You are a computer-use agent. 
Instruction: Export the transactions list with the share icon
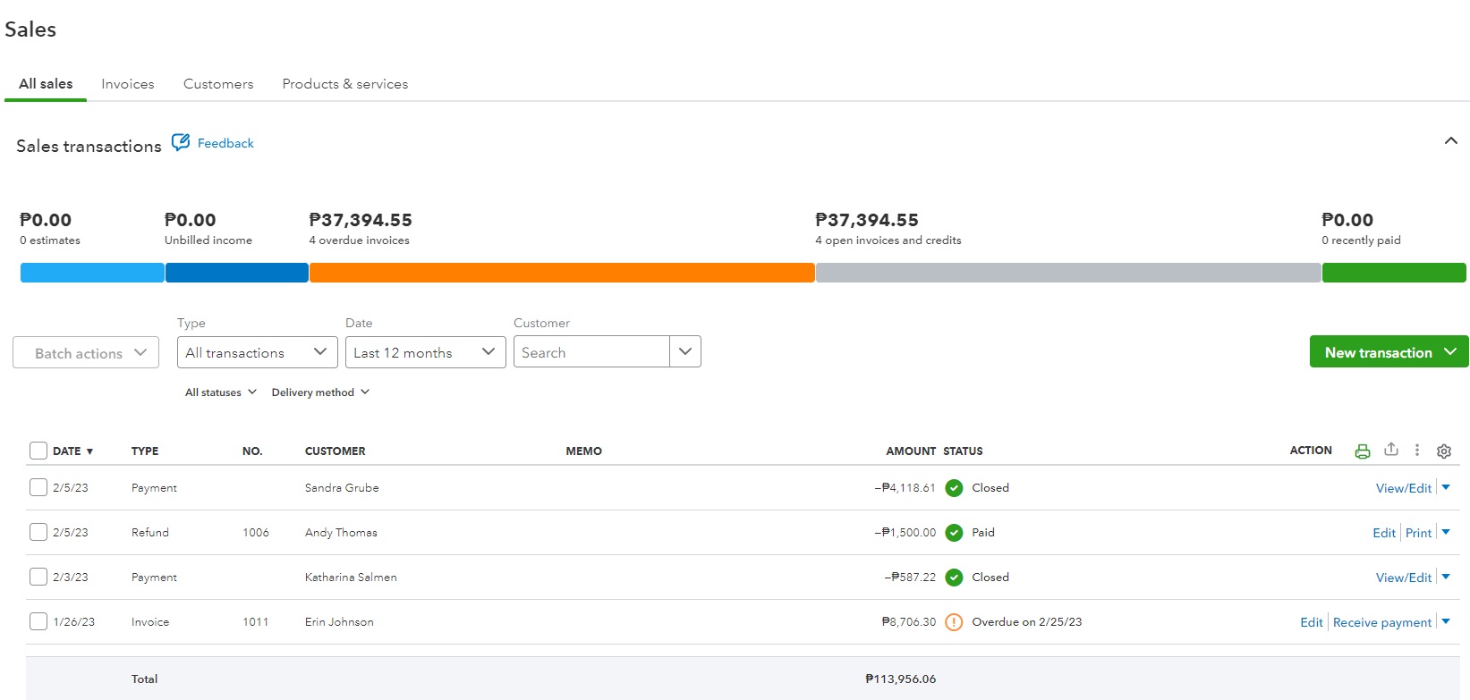click(1391, 450)
